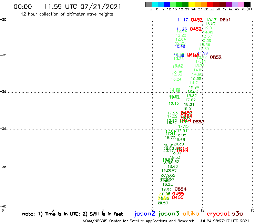Click the wave height value 14.60
Image resolution: width=255 pixels, height=224 pixels.
click(x=197, y=74)
